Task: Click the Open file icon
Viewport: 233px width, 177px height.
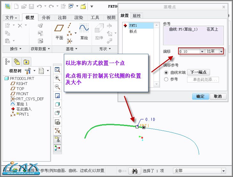Action: [24, 6]
